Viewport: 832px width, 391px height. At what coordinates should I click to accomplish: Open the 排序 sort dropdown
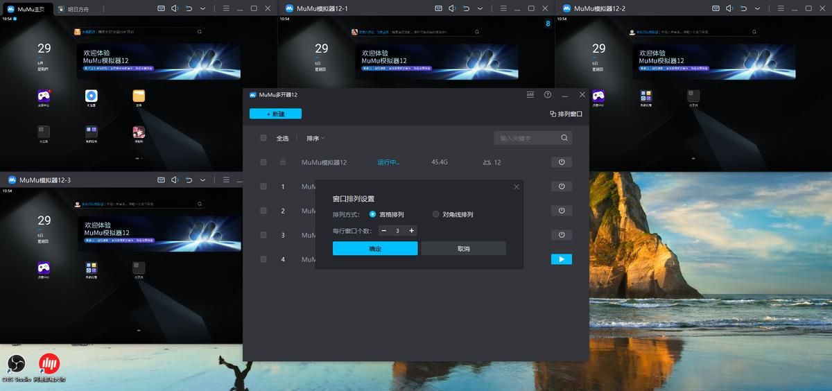click(315, 139)
